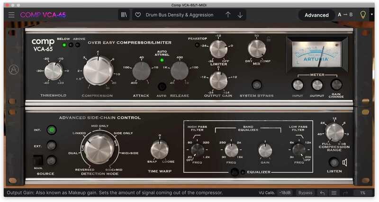
Task: Load next preset with the down arrow
Action: tap(240, 15)
